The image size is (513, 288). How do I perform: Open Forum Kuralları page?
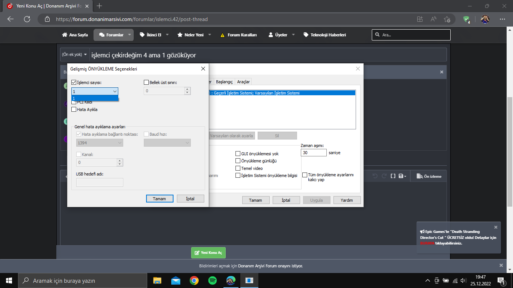pos(239,35)
